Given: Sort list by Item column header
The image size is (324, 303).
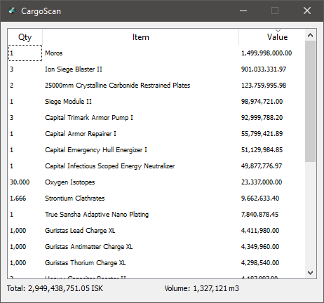Looking at the screenshot, I should pyautogui.click(x=140, y=37).
